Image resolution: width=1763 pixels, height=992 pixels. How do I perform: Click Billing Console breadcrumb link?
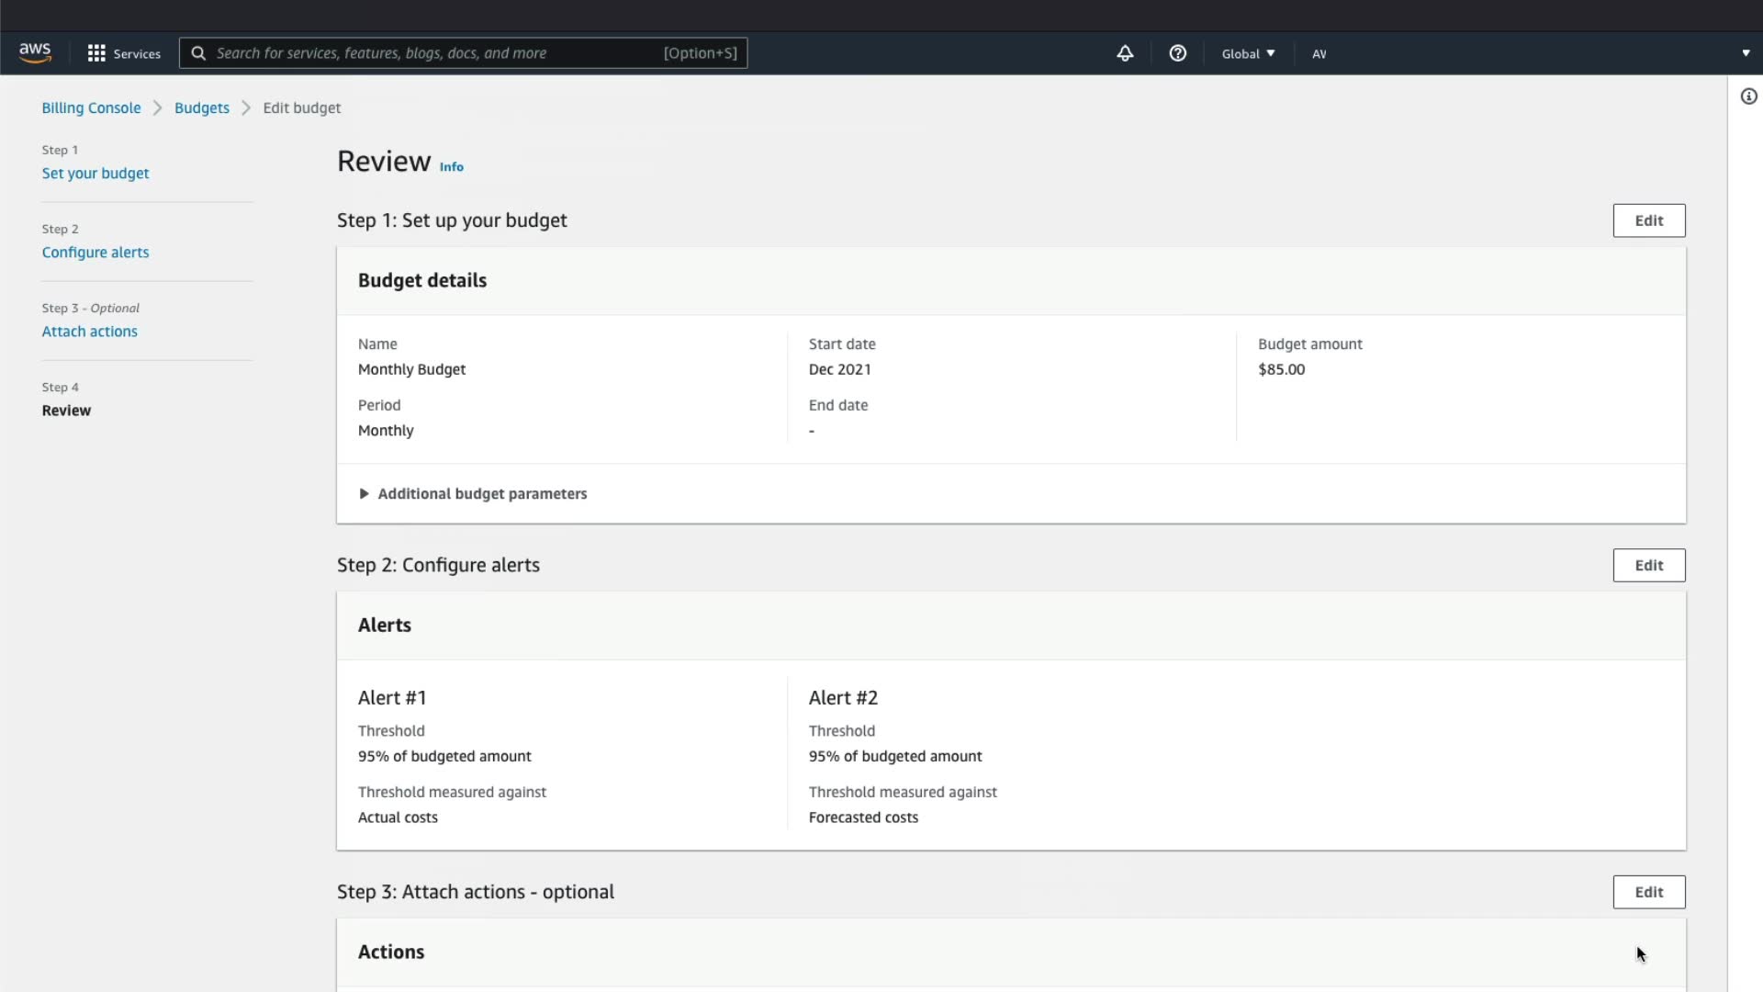(x=91, y=107)
